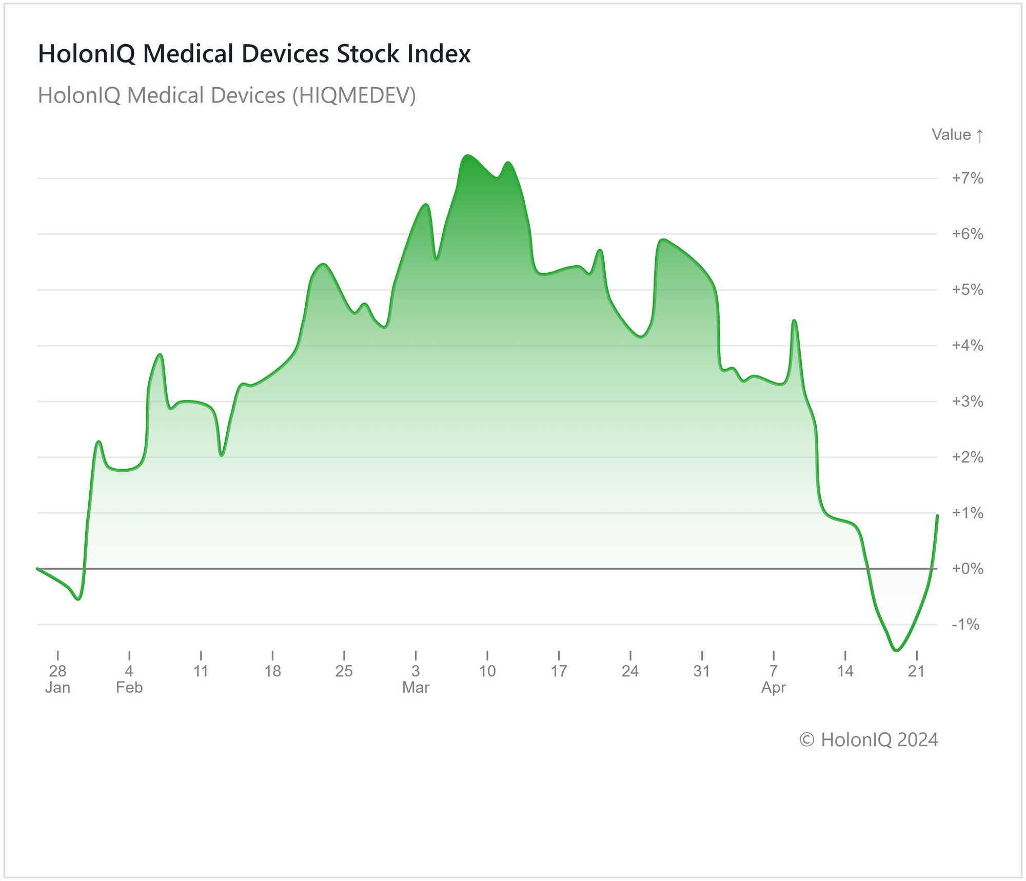Click the 17 date tick mark

559,671
